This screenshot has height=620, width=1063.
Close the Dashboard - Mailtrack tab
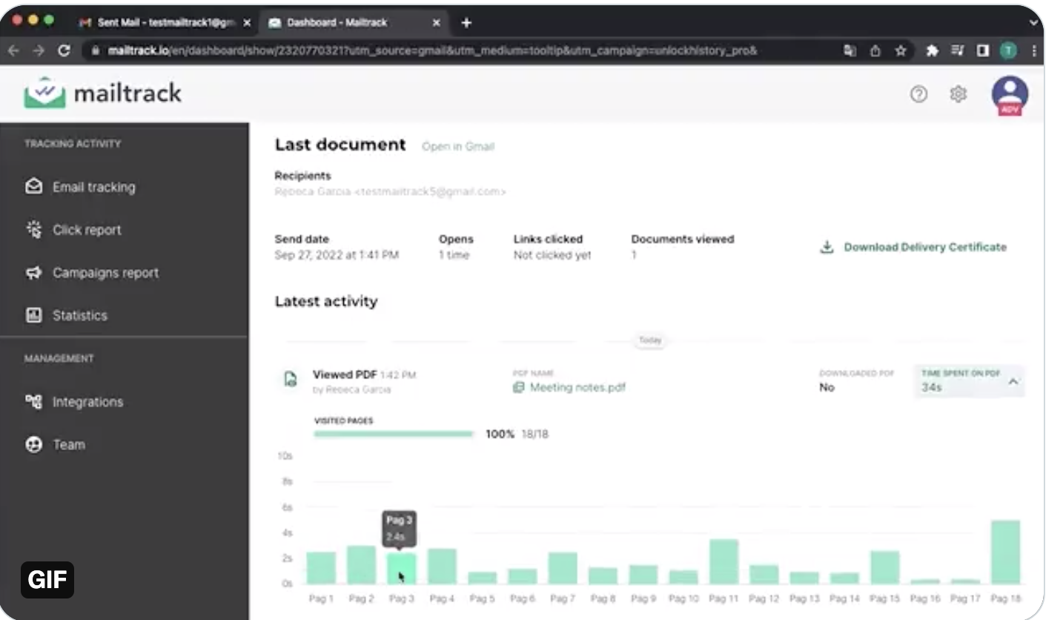tap(436, 23)
